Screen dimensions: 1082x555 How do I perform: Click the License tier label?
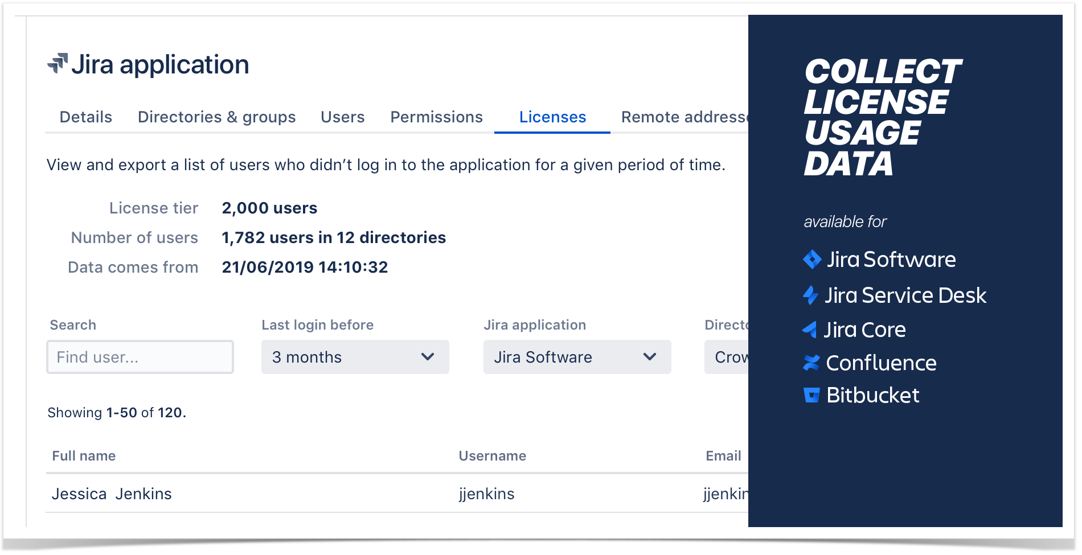point(154,208)
